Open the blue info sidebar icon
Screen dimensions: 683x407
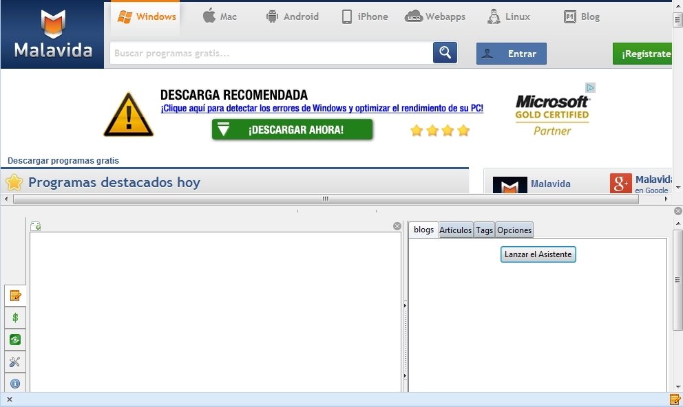(x=15, y=384)
